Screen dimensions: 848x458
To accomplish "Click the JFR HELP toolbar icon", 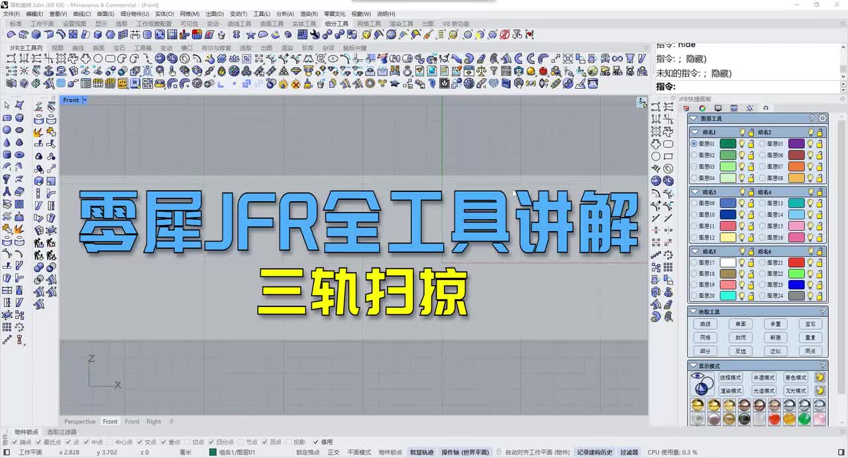I will 122,83.
